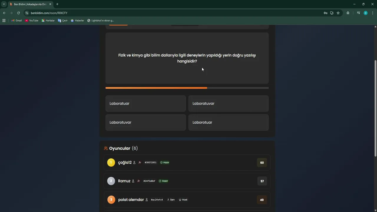
Task: Open the Çevir bookmark
Action: click(63, 21)
